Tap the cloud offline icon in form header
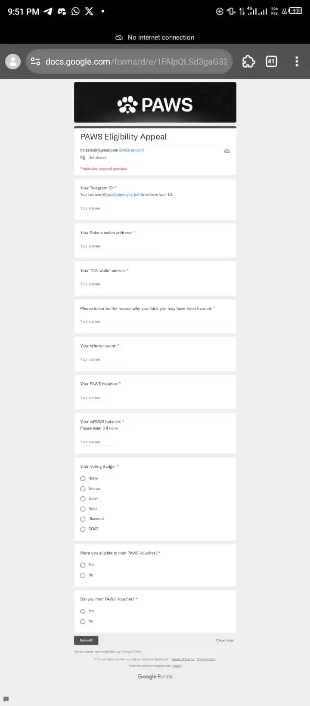Screen dimensions: 310x706 pyautogui.click(x=227, y=151)
